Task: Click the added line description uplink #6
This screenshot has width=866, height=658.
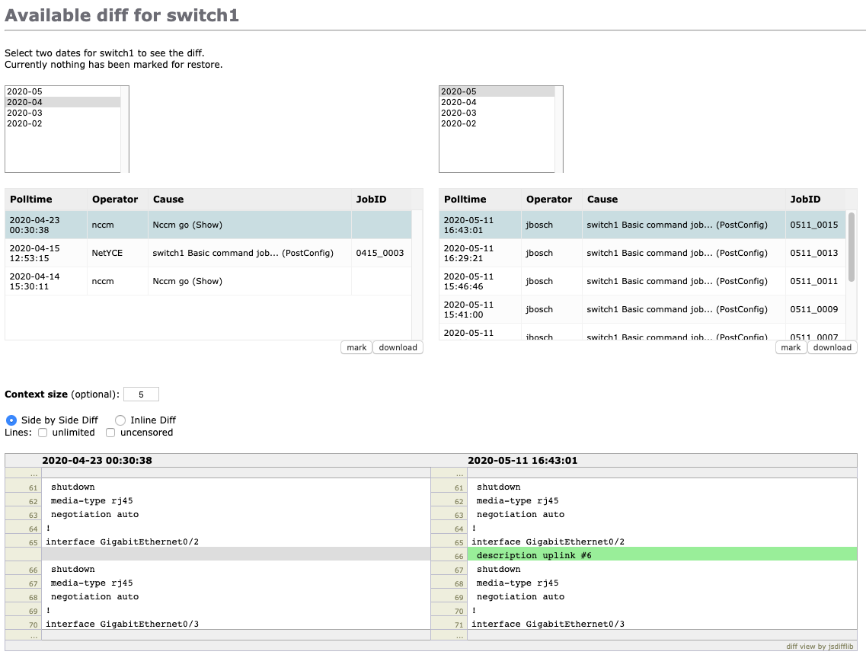Action: [x=534, y=555]
